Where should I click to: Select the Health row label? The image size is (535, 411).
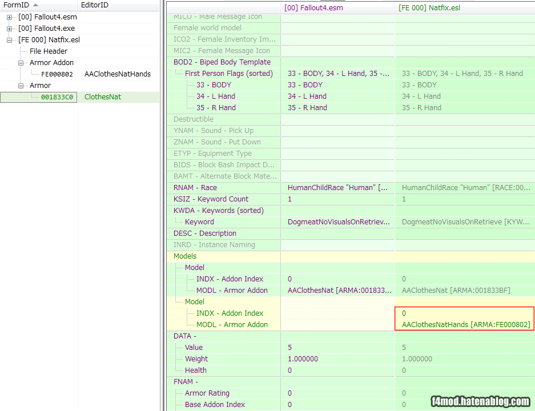point(195,370)
